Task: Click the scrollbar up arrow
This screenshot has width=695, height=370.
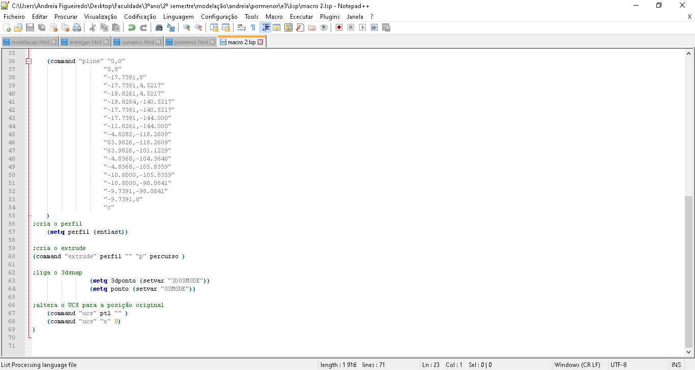Action: pos(689,53)
